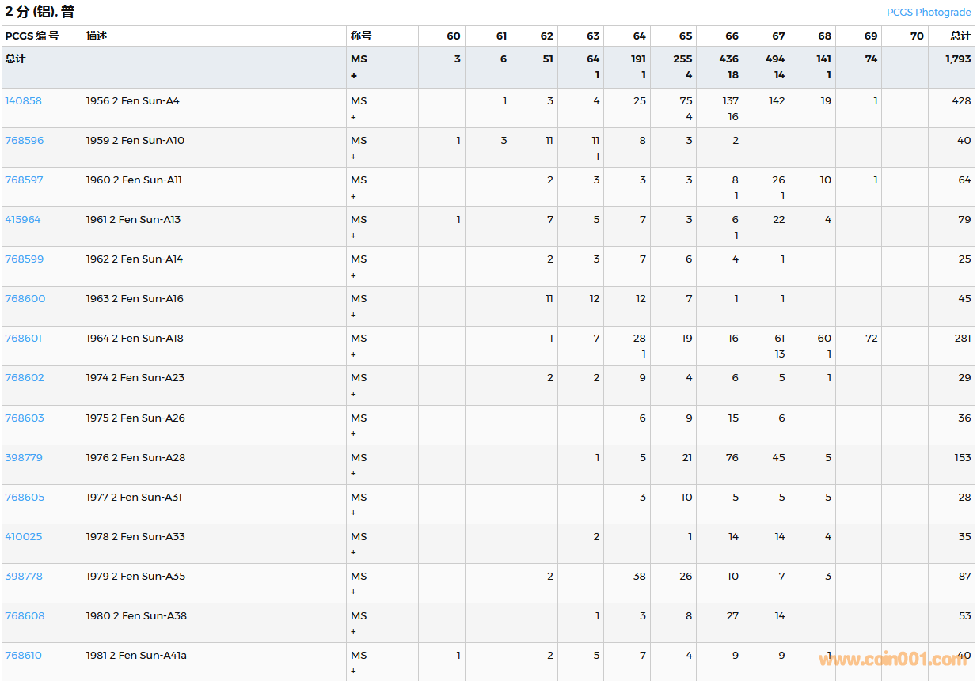Open the 768605 coin entry
Image resolution: width=977 pixels, height=681 pixels.
(25, 497)
